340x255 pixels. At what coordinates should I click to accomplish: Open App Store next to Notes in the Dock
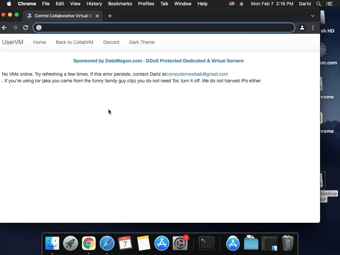click(162, 243)
